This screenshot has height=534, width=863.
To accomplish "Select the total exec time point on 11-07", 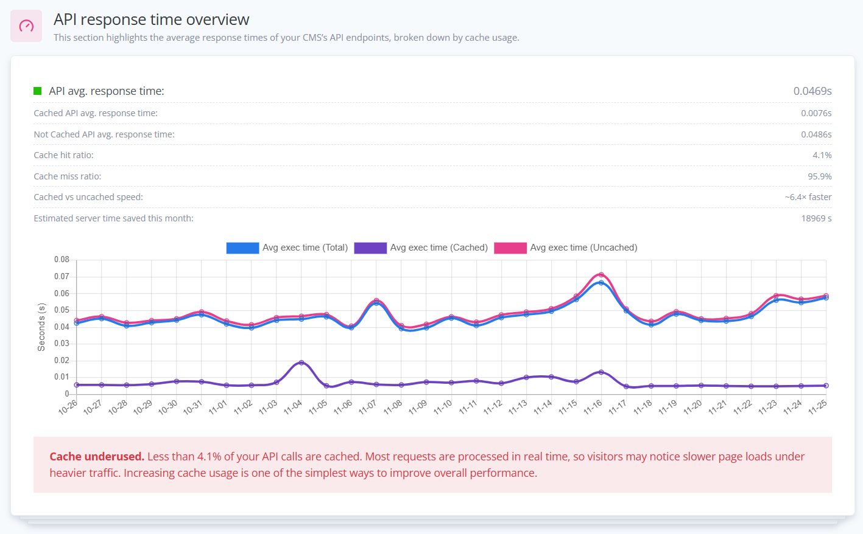I will pos(376,303).
